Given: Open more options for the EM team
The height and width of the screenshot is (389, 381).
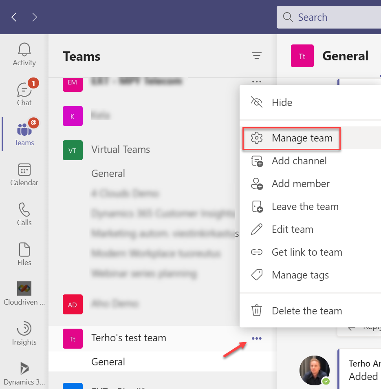Looking at the screenshot, I should pos(257,82).
